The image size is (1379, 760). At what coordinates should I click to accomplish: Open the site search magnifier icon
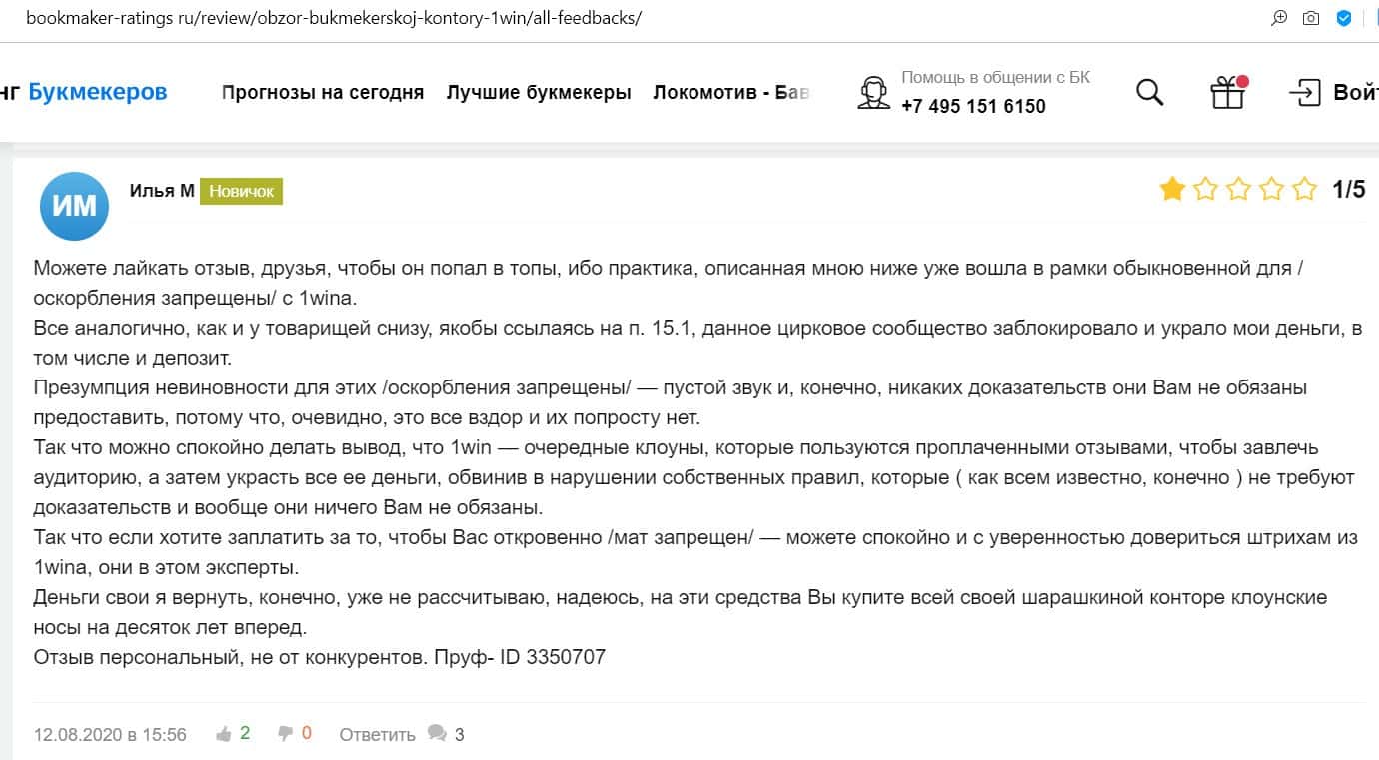[x=1150, y=93]
